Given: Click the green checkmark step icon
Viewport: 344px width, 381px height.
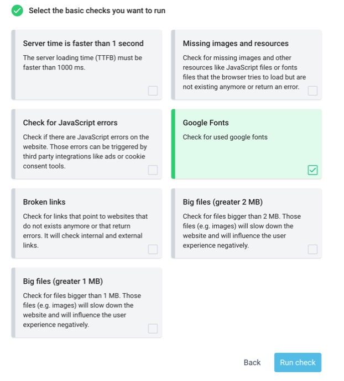Looking at the screenshot, I should [17, 10].
